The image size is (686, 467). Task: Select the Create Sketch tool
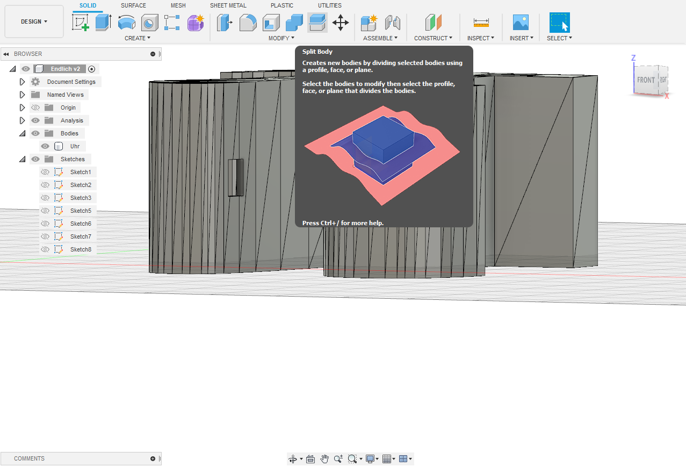(x=81, y=23)
